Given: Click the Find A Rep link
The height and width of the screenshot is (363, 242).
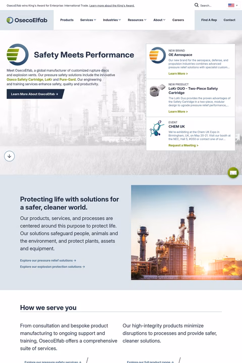Looking at the screenshot, I should click(x=209, y=20).
